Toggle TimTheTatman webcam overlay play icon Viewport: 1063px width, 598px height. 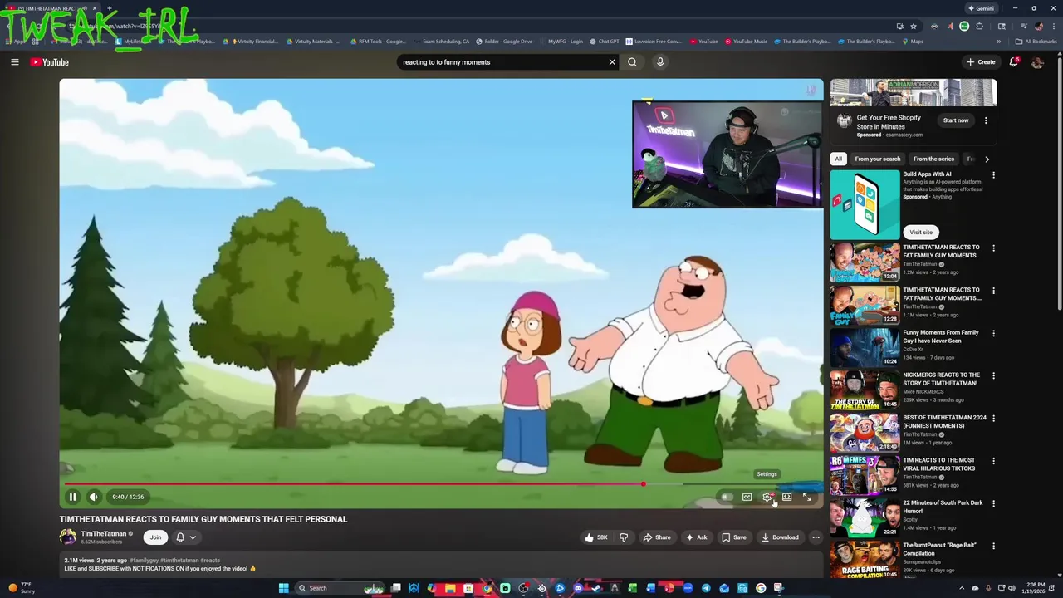click(x=664, y=115)
